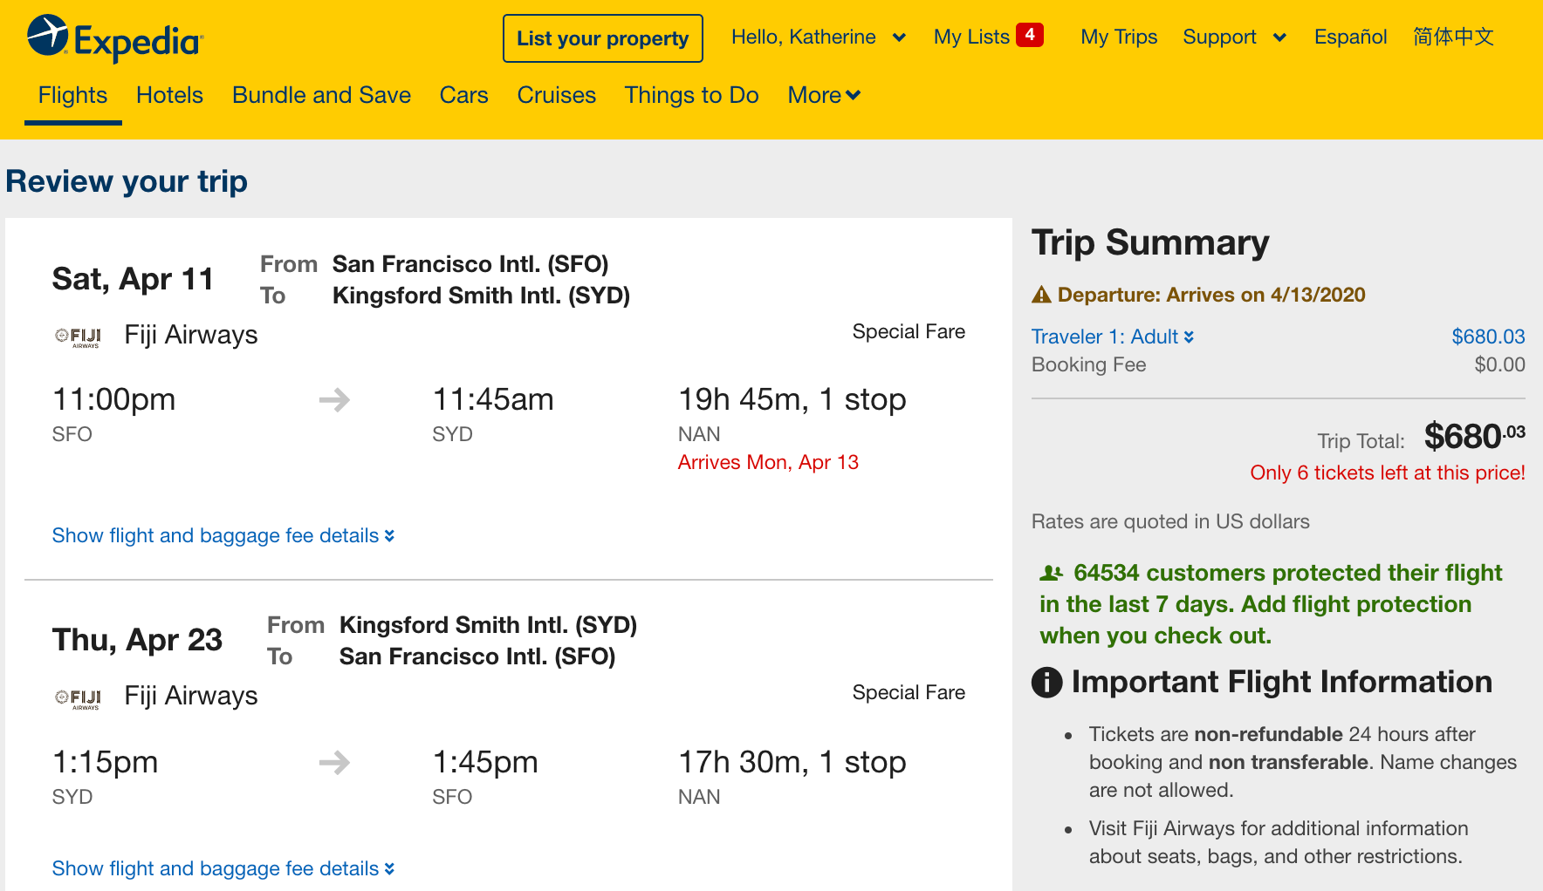Viewport: 1543px width, 891px height.
Task: Click the arrow icon between 11:00pm and 11:45am
Action: (x=334, y=400)
